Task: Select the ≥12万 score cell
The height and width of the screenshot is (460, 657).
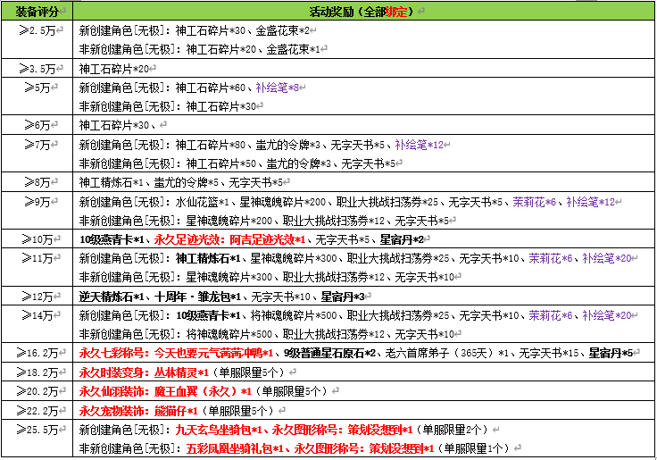Action: (x=37, y=297)
